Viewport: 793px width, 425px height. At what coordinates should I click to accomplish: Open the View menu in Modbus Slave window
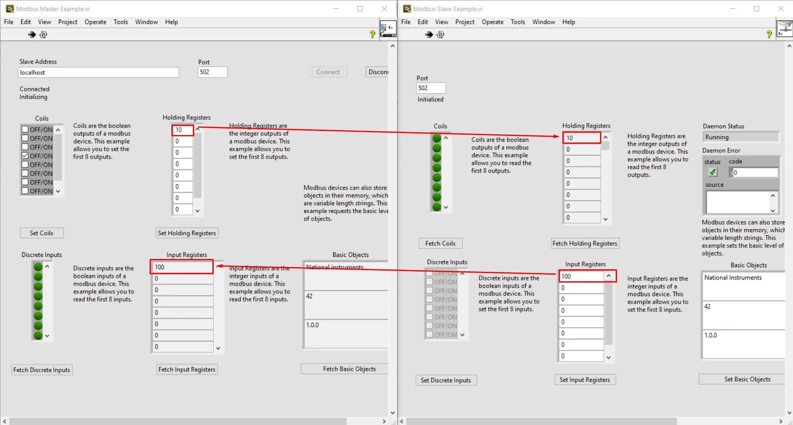coord(441,22)
